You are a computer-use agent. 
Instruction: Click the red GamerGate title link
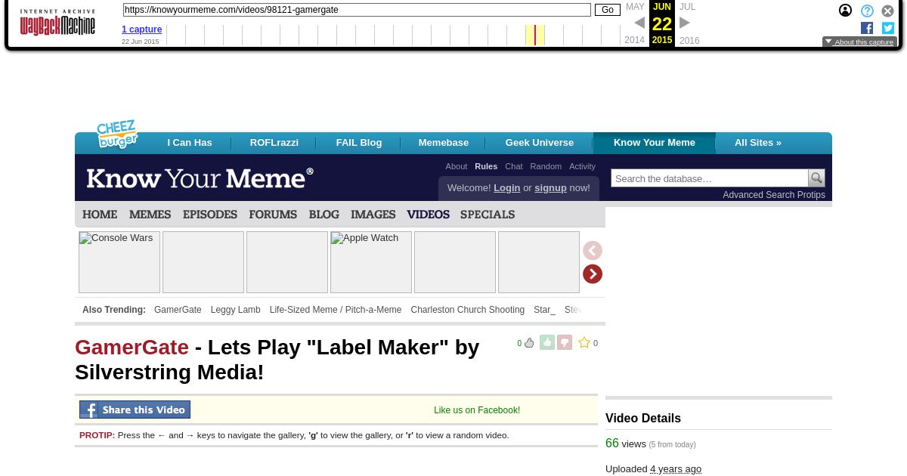(132, 348)
